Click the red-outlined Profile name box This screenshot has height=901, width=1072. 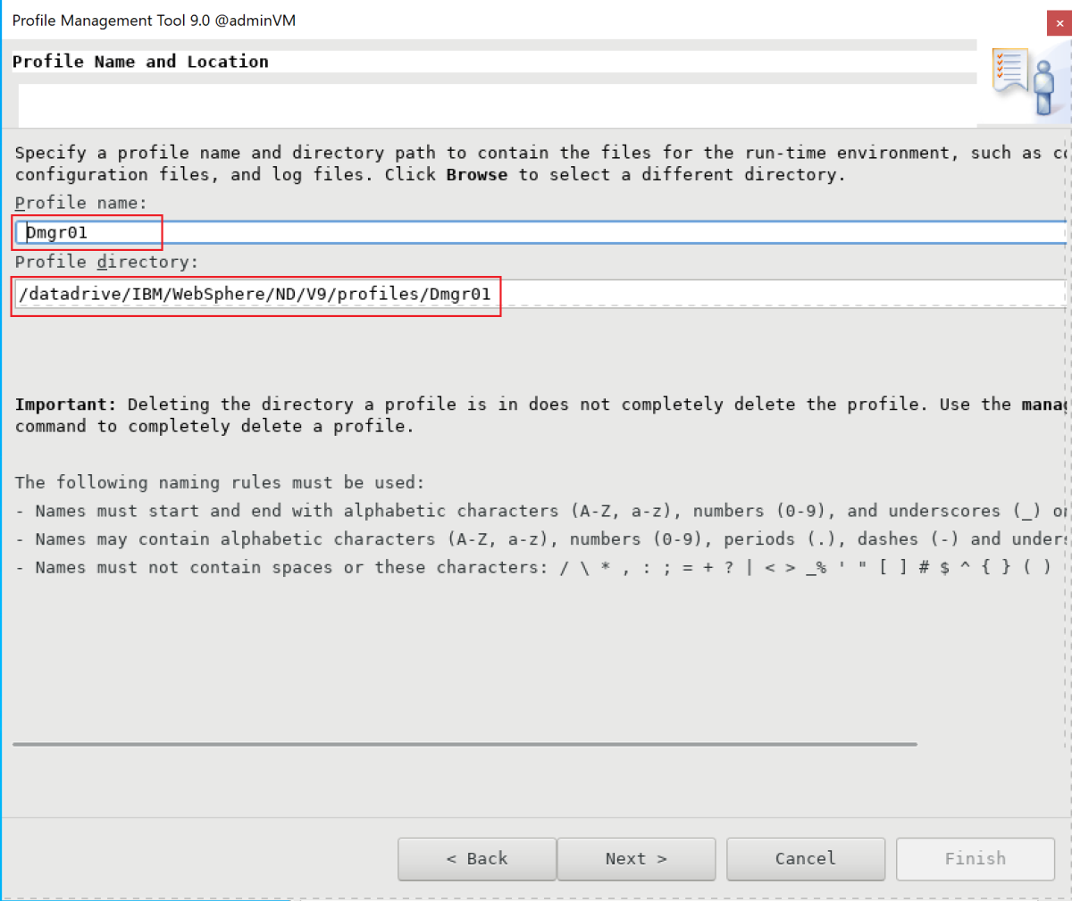[88, 232]
